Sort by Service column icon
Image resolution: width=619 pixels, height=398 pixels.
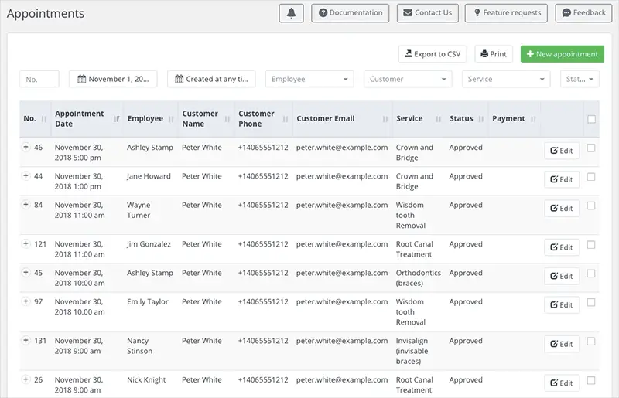tap(439, 119)
